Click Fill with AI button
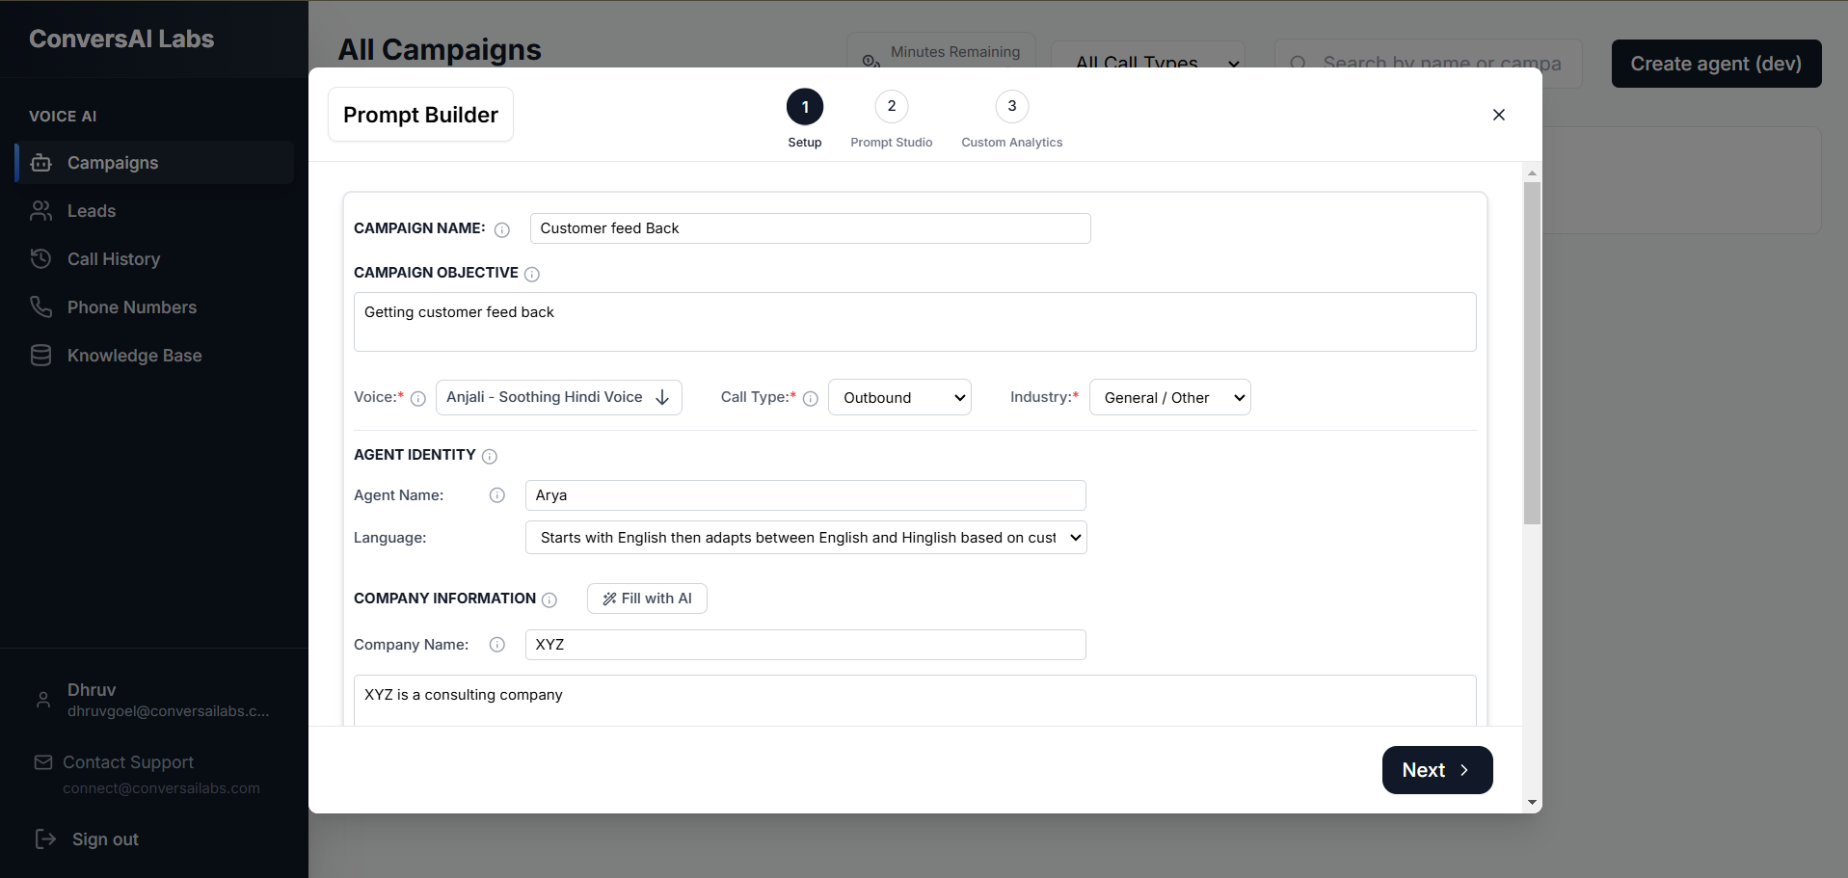1848x878 pixels. point(647,599)
